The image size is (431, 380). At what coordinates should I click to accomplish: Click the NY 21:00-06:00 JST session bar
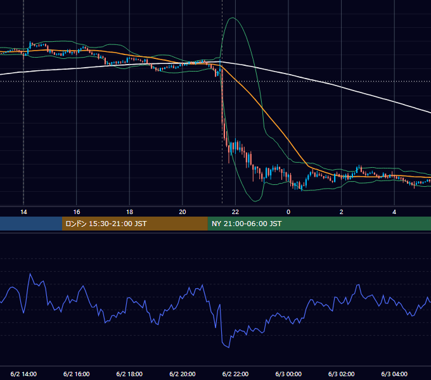click(x=319, y=224)
